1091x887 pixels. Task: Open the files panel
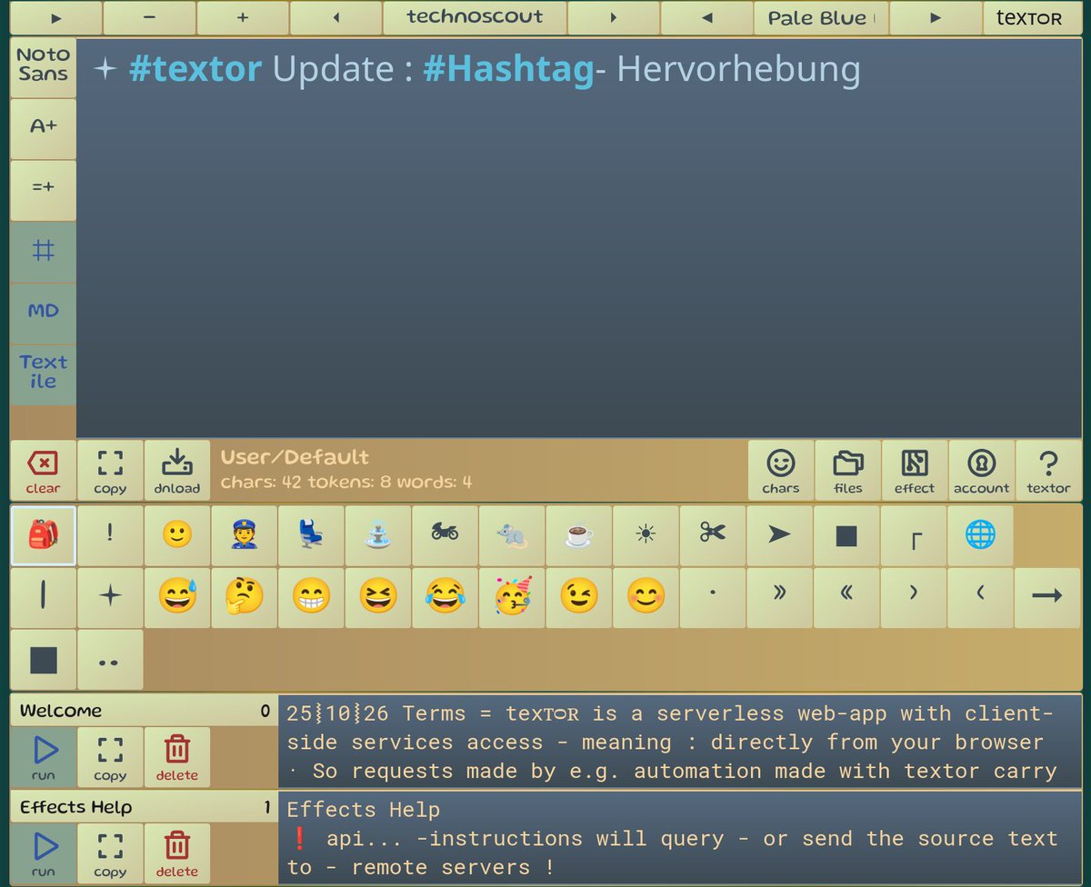coord(847,469)
